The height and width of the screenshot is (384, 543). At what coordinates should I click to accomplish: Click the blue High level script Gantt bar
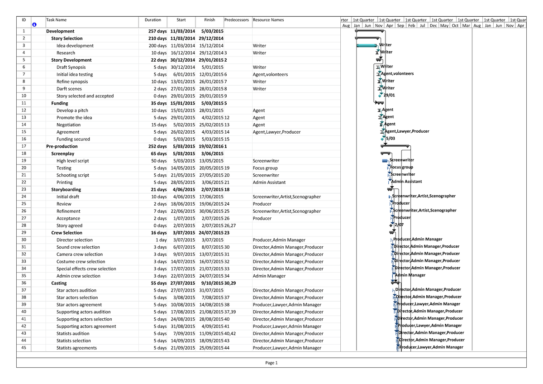pyautogui.click(x=385, y=161)
